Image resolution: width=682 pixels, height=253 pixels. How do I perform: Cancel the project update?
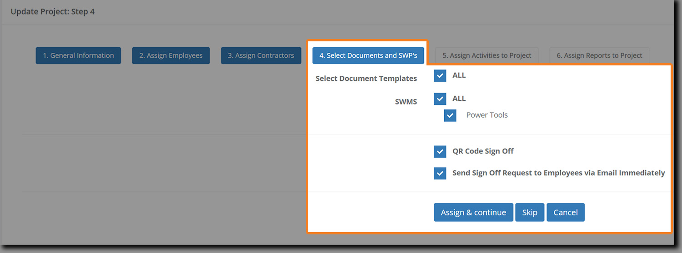click(x=565, y=213)
